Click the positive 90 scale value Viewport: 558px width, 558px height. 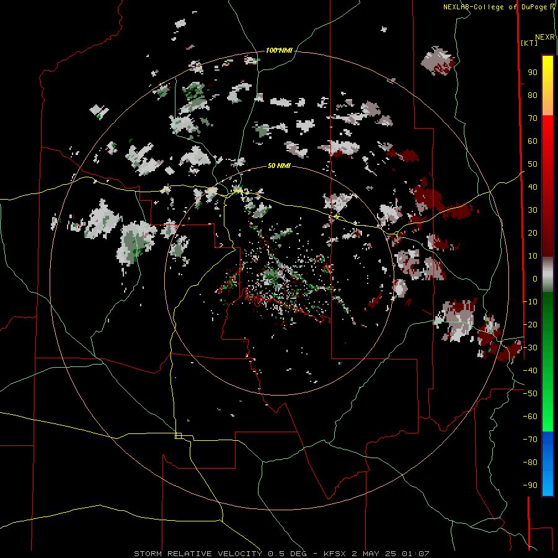tap(533, 73)
